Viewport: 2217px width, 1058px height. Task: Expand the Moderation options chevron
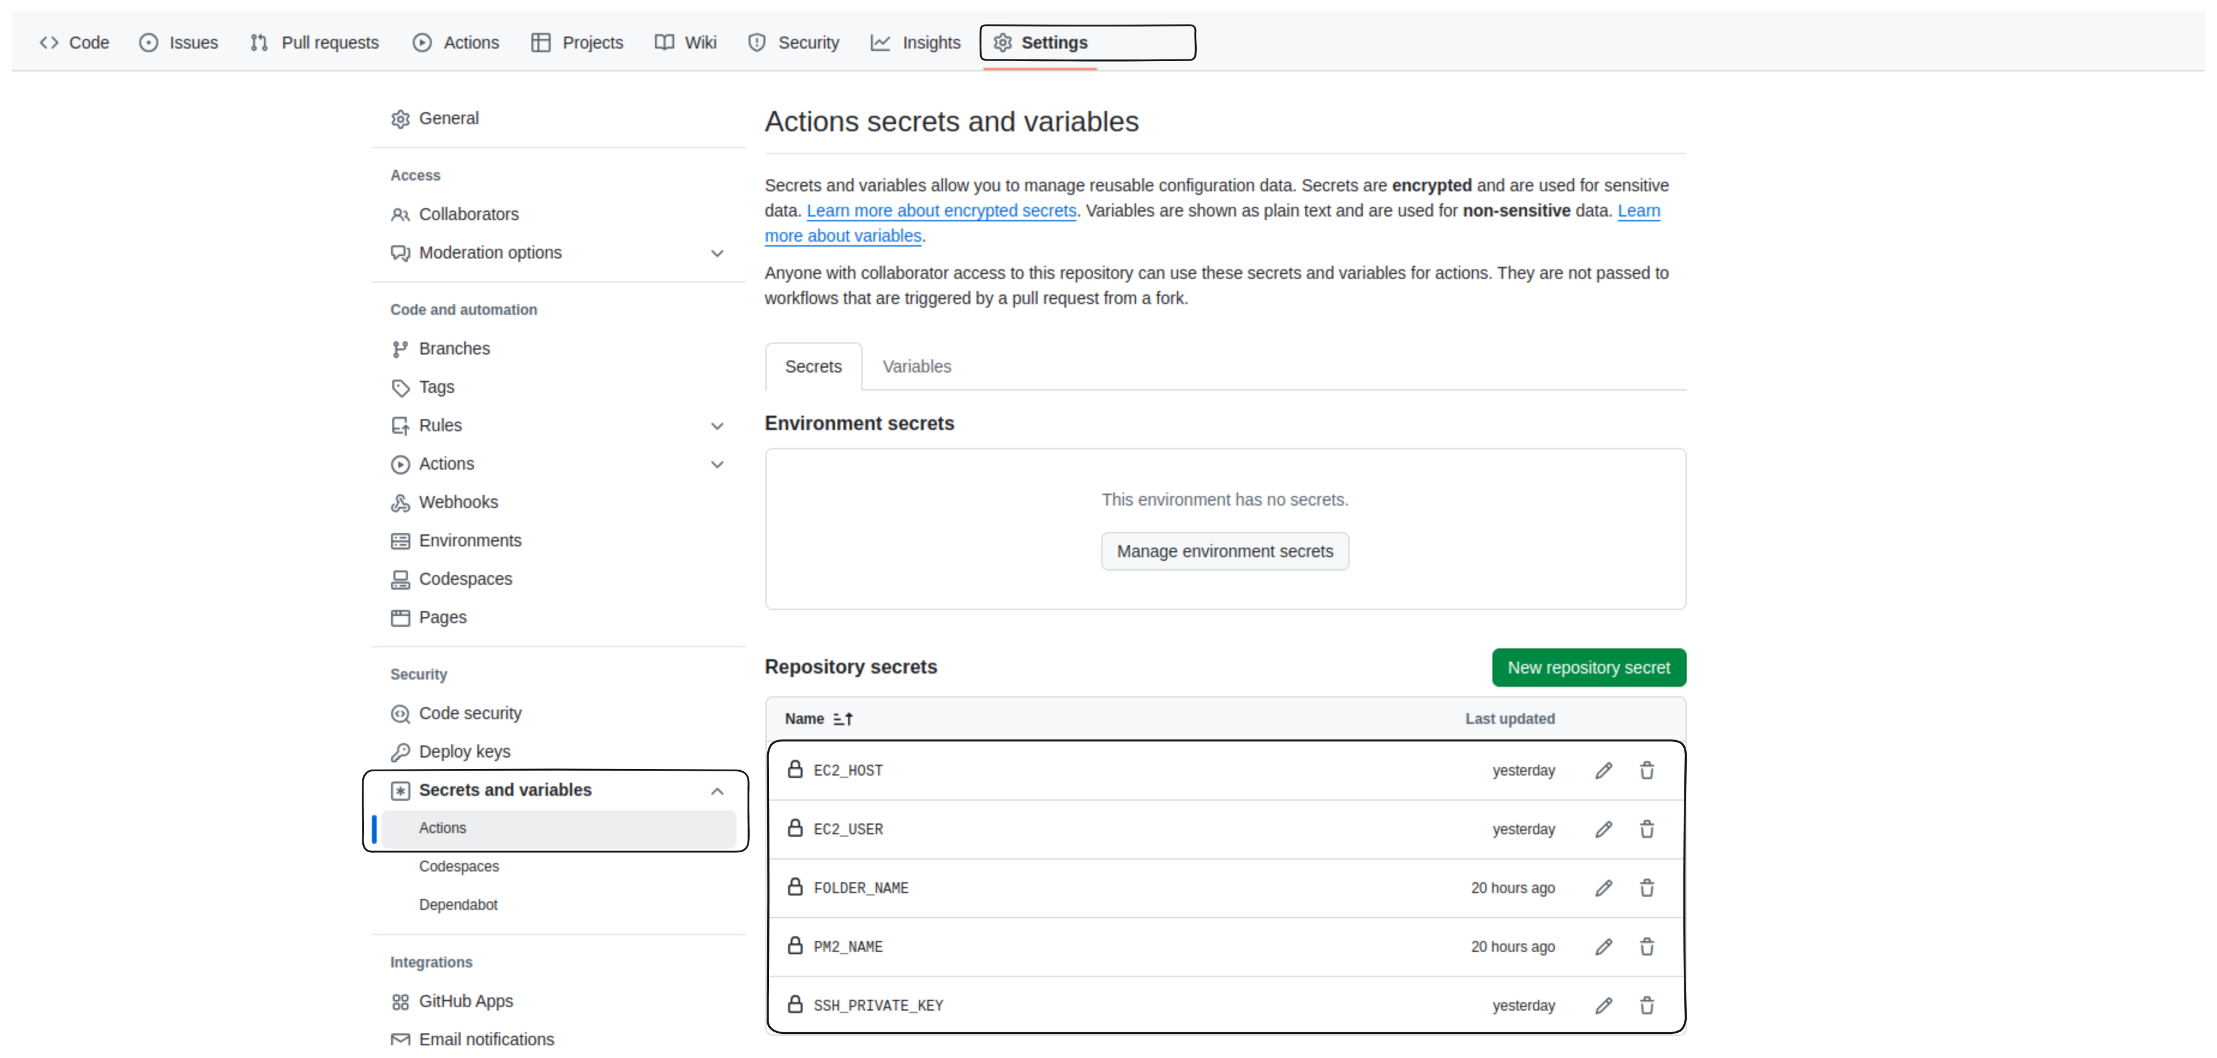click(x=717, y=253)
